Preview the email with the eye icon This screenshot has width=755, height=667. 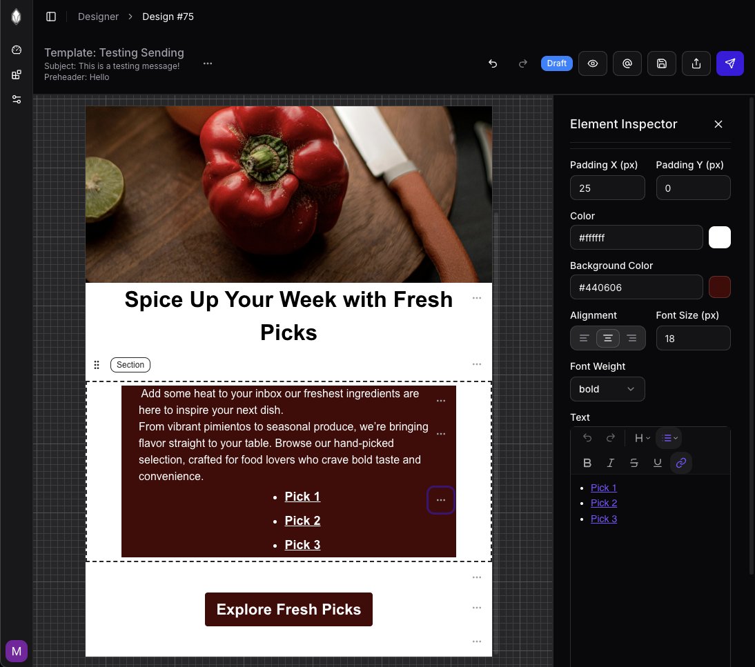(x=593, y=63)
